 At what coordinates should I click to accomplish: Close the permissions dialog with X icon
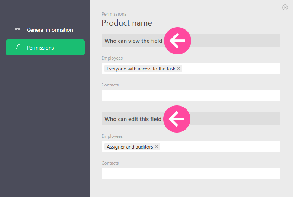285,7
